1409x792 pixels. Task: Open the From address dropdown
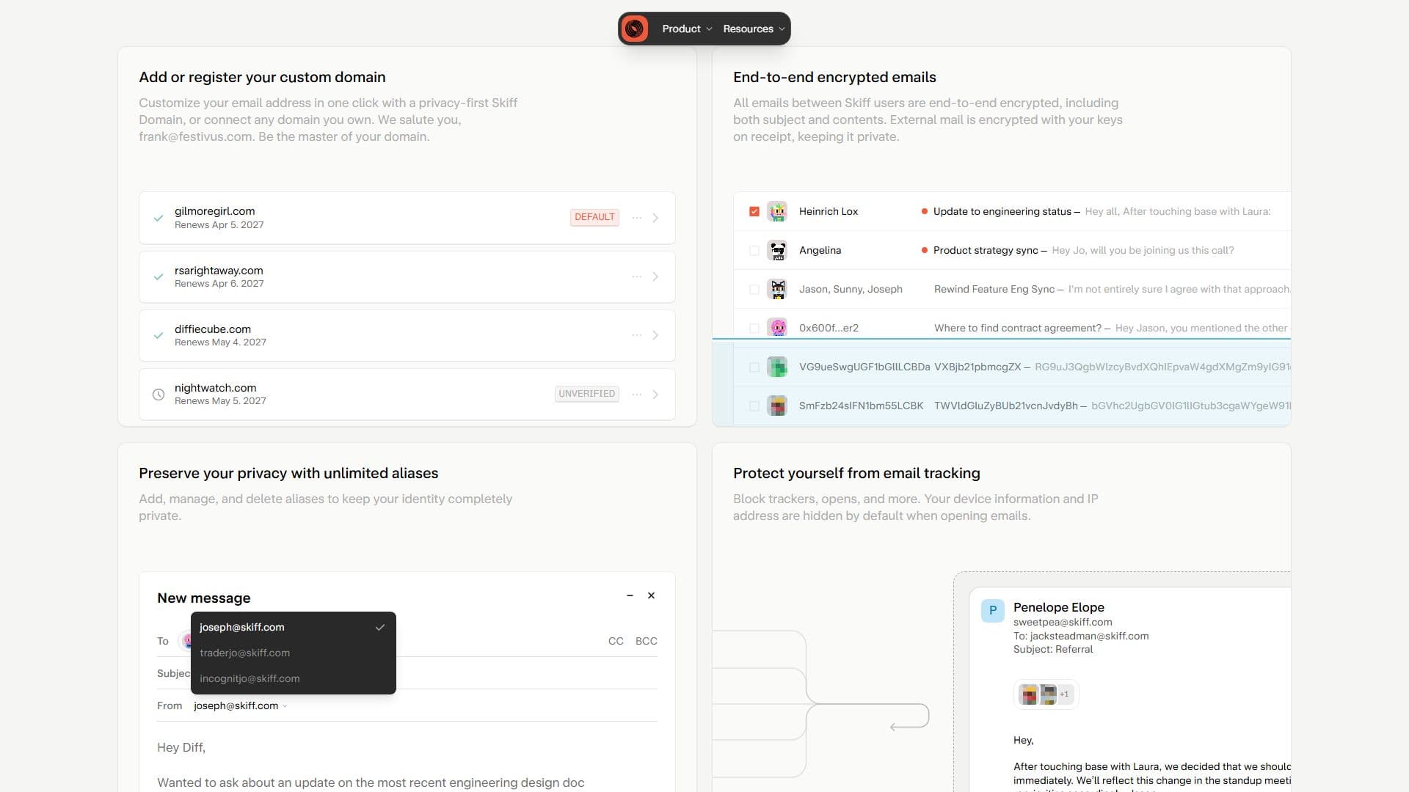(x=241, y=705)
